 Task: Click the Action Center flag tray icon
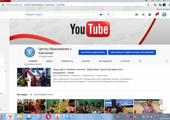[148, 117]
